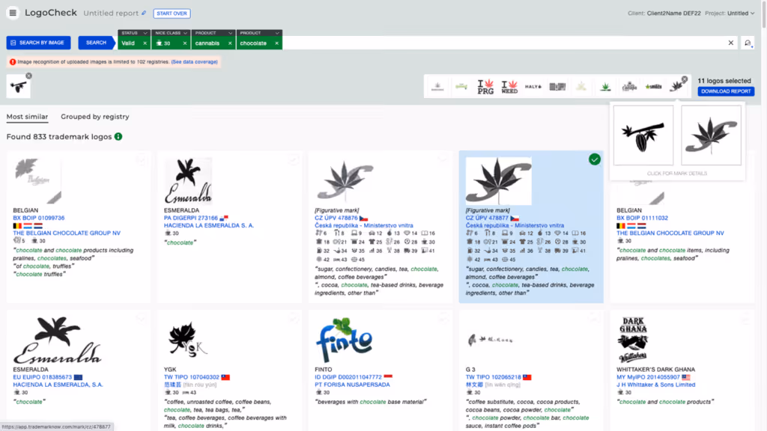Open the CZ ÚPV 478876 link
This screenshot has width=767, height=431.
pos(336,218)
